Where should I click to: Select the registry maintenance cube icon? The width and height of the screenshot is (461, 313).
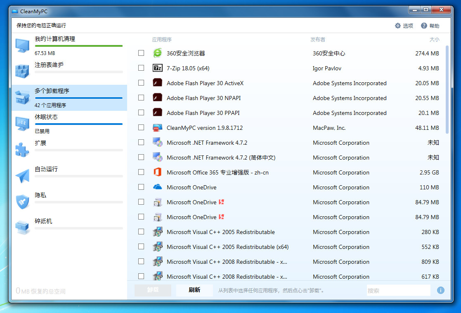(22, 71)
